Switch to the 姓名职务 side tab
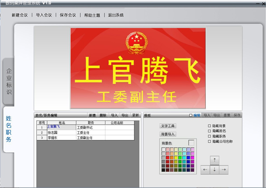The width and height of the screenshot is (266, 188). (x=9, y=129)
